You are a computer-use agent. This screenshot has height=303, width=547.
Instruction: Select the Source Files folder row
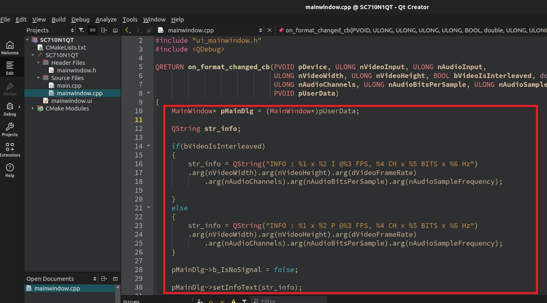[x=67, y=78]
